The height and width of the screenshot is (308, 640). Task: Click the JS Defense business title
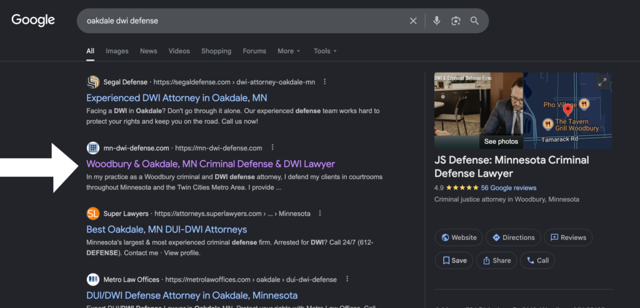pos(511,167)
